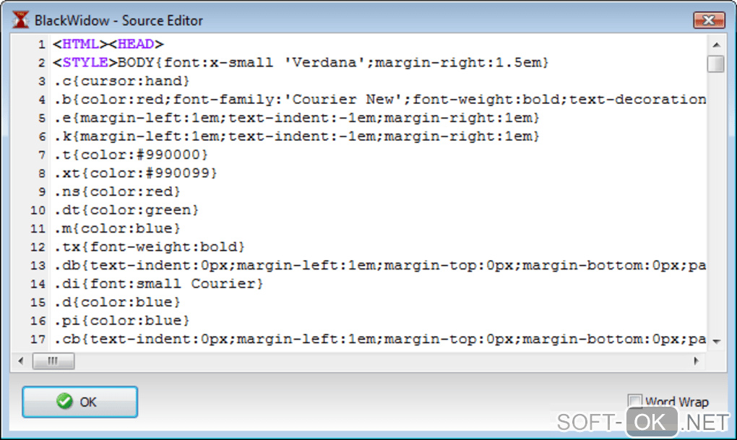Click the vertical scrollbar up arrow
This screenshot has height=440, width=737.
click(x=716, y=43)
